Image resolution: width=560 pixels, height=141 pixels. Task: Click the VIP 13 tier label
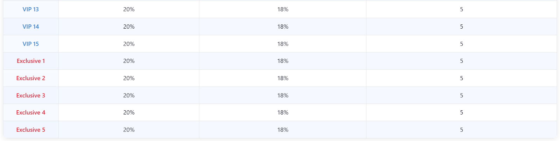pyautogui.click(x=31, y=9)
